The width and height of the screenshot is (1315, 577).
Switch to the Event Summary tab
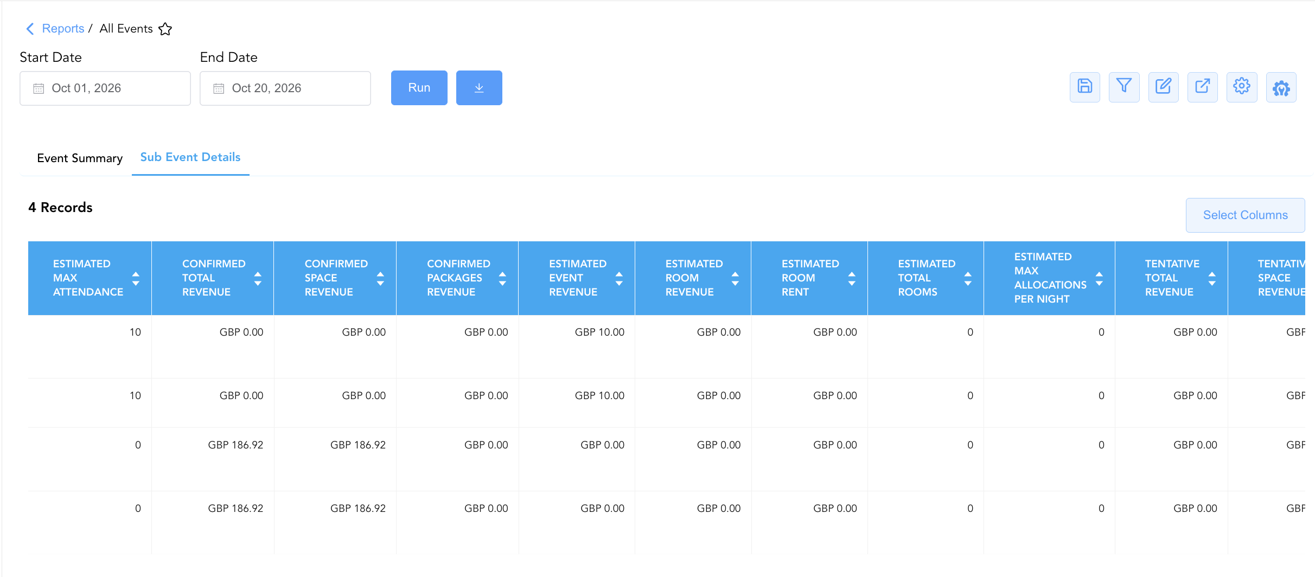pos(80,158)
